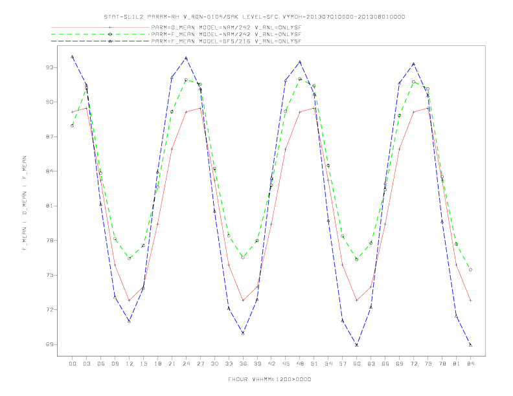Click x-axis tick label 39
Image resolution: width=513 pixels, height=396 pixels.
[x=257, y=364]
